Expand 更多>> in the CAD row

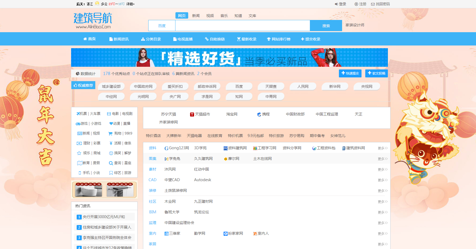(383, 180)
